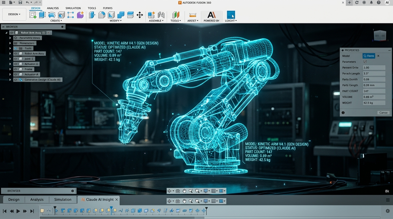Select the Combine tool in Modify group
393x219 pixels.
pos(121,15)
